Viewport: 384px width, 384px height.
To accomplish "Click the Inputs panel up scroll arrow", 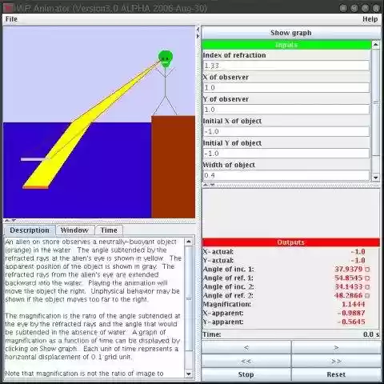I will pyautogui.click(x=376, y=45).
